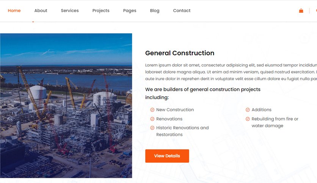Go to the Home menu item
The width and height of the screenshot is (317, 183).
(x=14, y=11)
